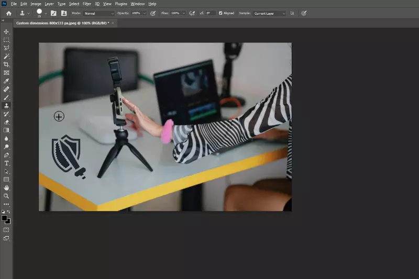Open the File menu
Viewport: 419px width, 279px height.
click(x=14, y=4)
